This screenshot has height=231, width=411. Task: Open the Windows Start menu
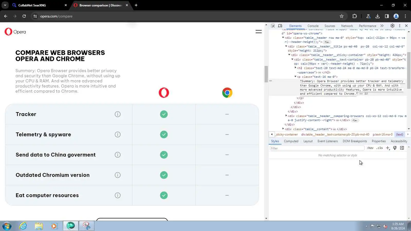pyautogui.click(x=7, y=226)
